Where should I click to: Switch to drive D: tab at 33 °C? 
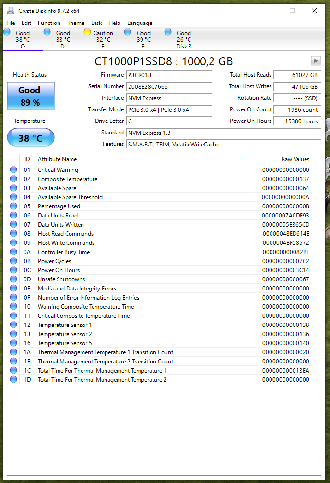click(63, 39)
